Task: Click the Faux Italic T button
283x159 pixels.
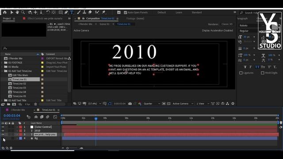Action: coord(251,67)
